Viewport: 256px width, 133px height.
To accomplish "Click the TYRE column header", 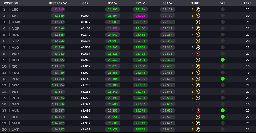I will pyautogui.click(x=195, y=3).
